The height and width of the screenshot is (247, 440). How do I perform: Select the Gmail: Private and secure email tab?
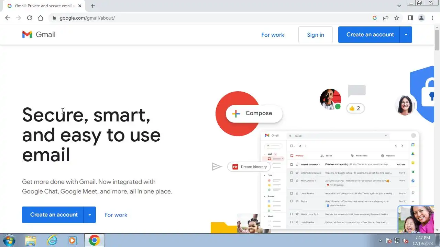(44, 6)
